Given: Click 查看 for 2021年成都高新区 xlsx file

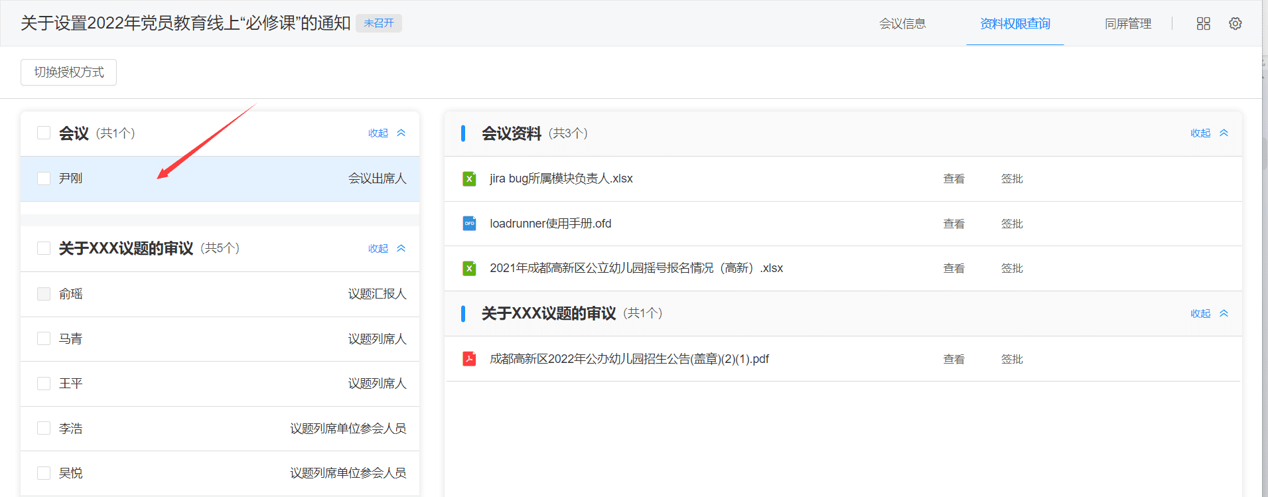Looking at the screenshot, I should 954,268.
